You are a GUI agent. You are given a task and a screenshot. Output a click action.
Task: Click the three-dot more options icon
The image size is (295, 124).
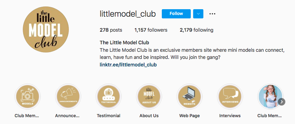pyautogui.click(x=213, y=14)
